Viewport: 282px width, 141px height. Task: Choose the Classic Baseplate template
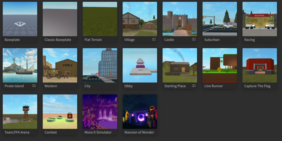point(60,19)
